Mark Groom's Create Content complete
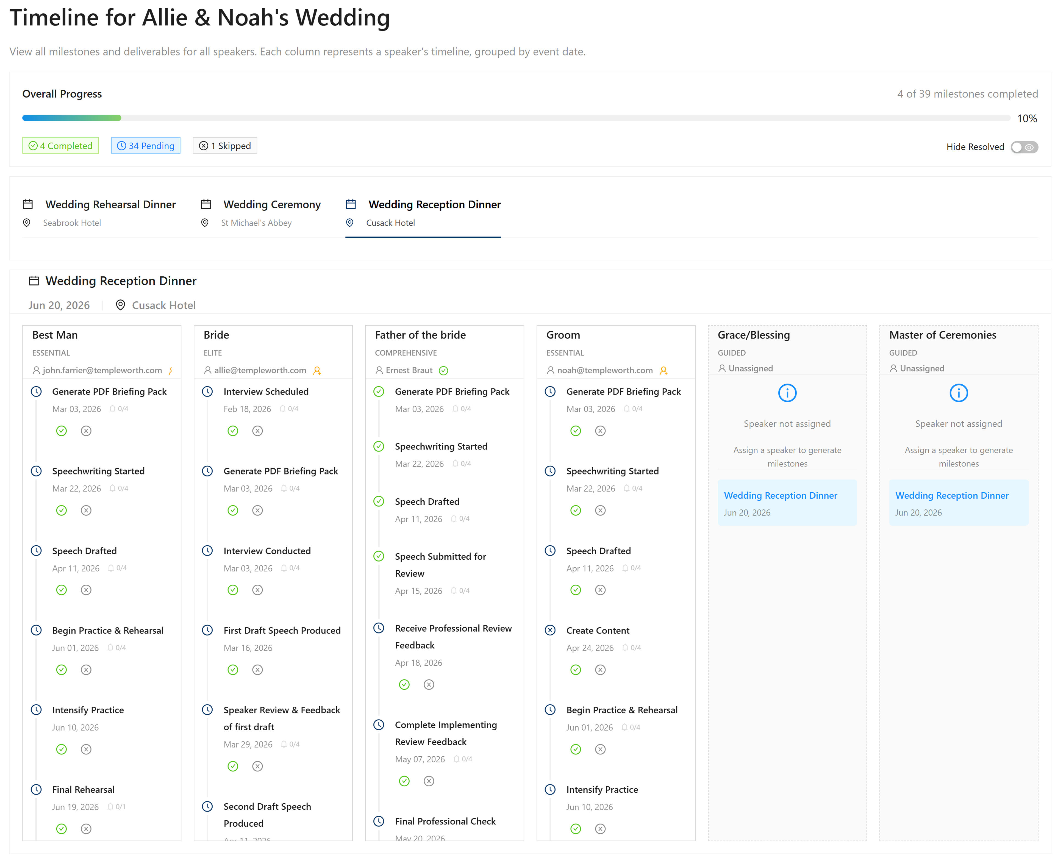 coord(576,670)
